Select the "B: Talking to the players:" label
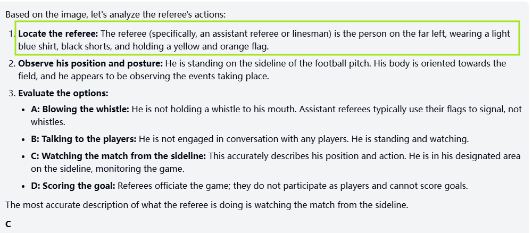Image resolution: width=532 pixels, height=233 pixels. [84, 139]
